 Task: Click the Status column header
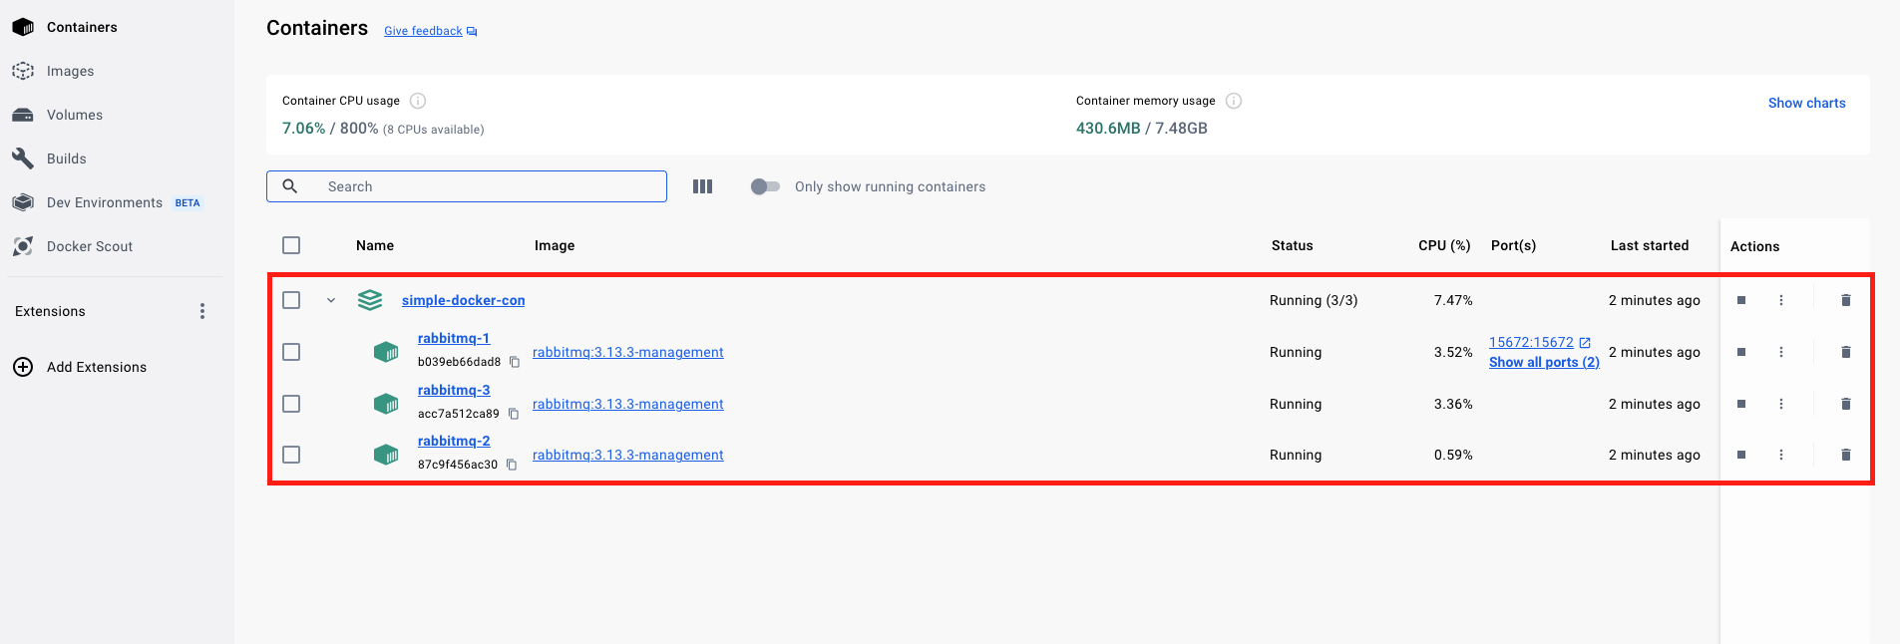tap(1292, 245)
